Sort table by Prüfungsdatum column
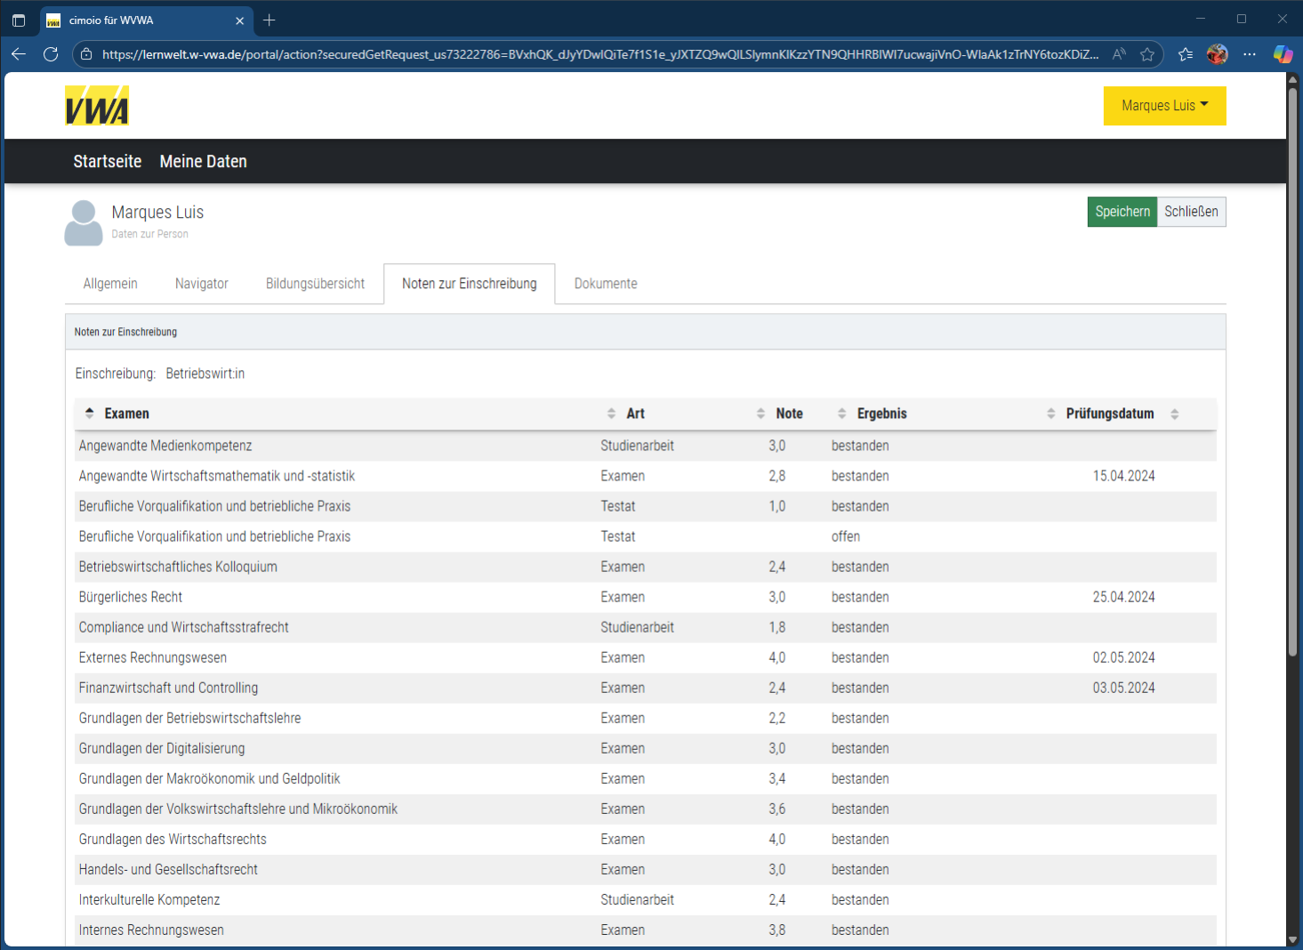1303x950 pixels. click(x=1109, y=414)
